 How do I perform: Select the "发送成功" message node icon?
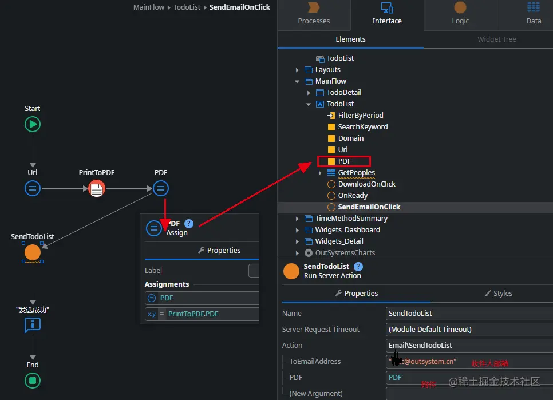(x=33, y=325)
